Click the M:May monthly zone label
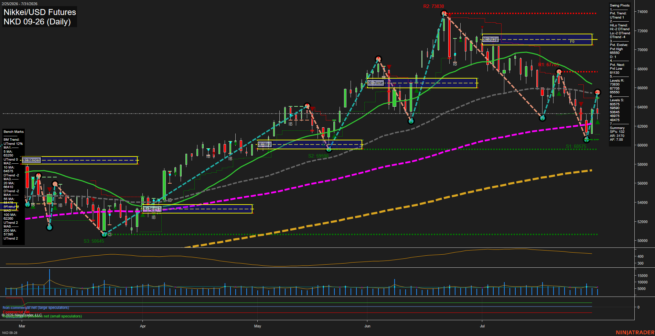 click(265, 144)
